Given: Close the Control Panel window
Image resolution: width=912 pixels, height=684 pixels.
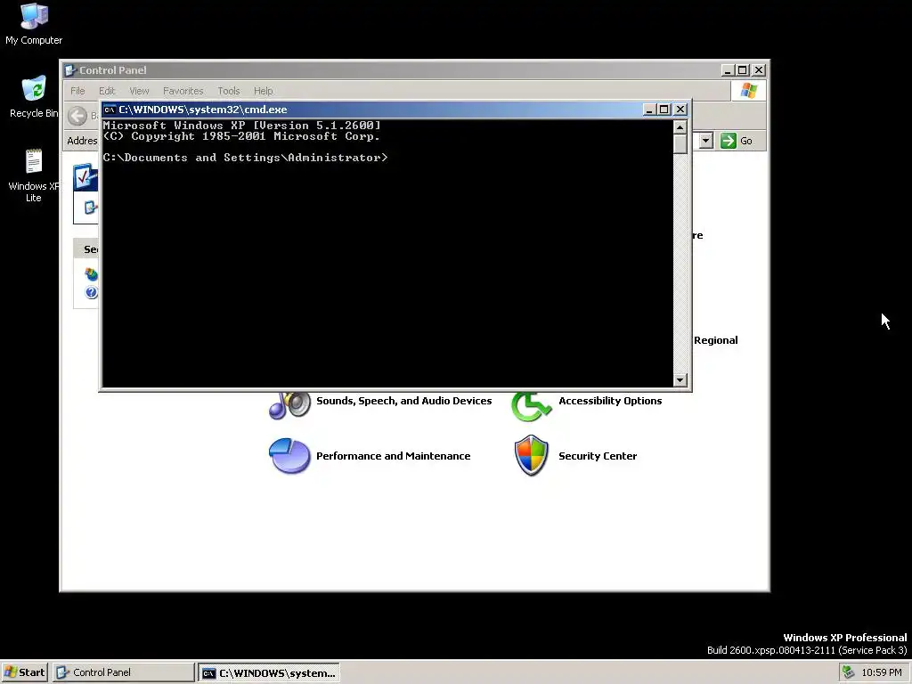Looking at the screenshot, I should click(x=759, y=70).
